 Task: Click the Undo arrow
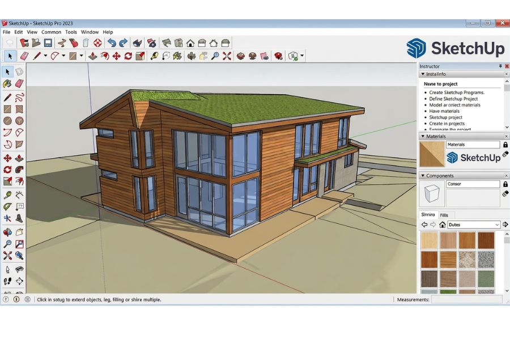[112, 43]
